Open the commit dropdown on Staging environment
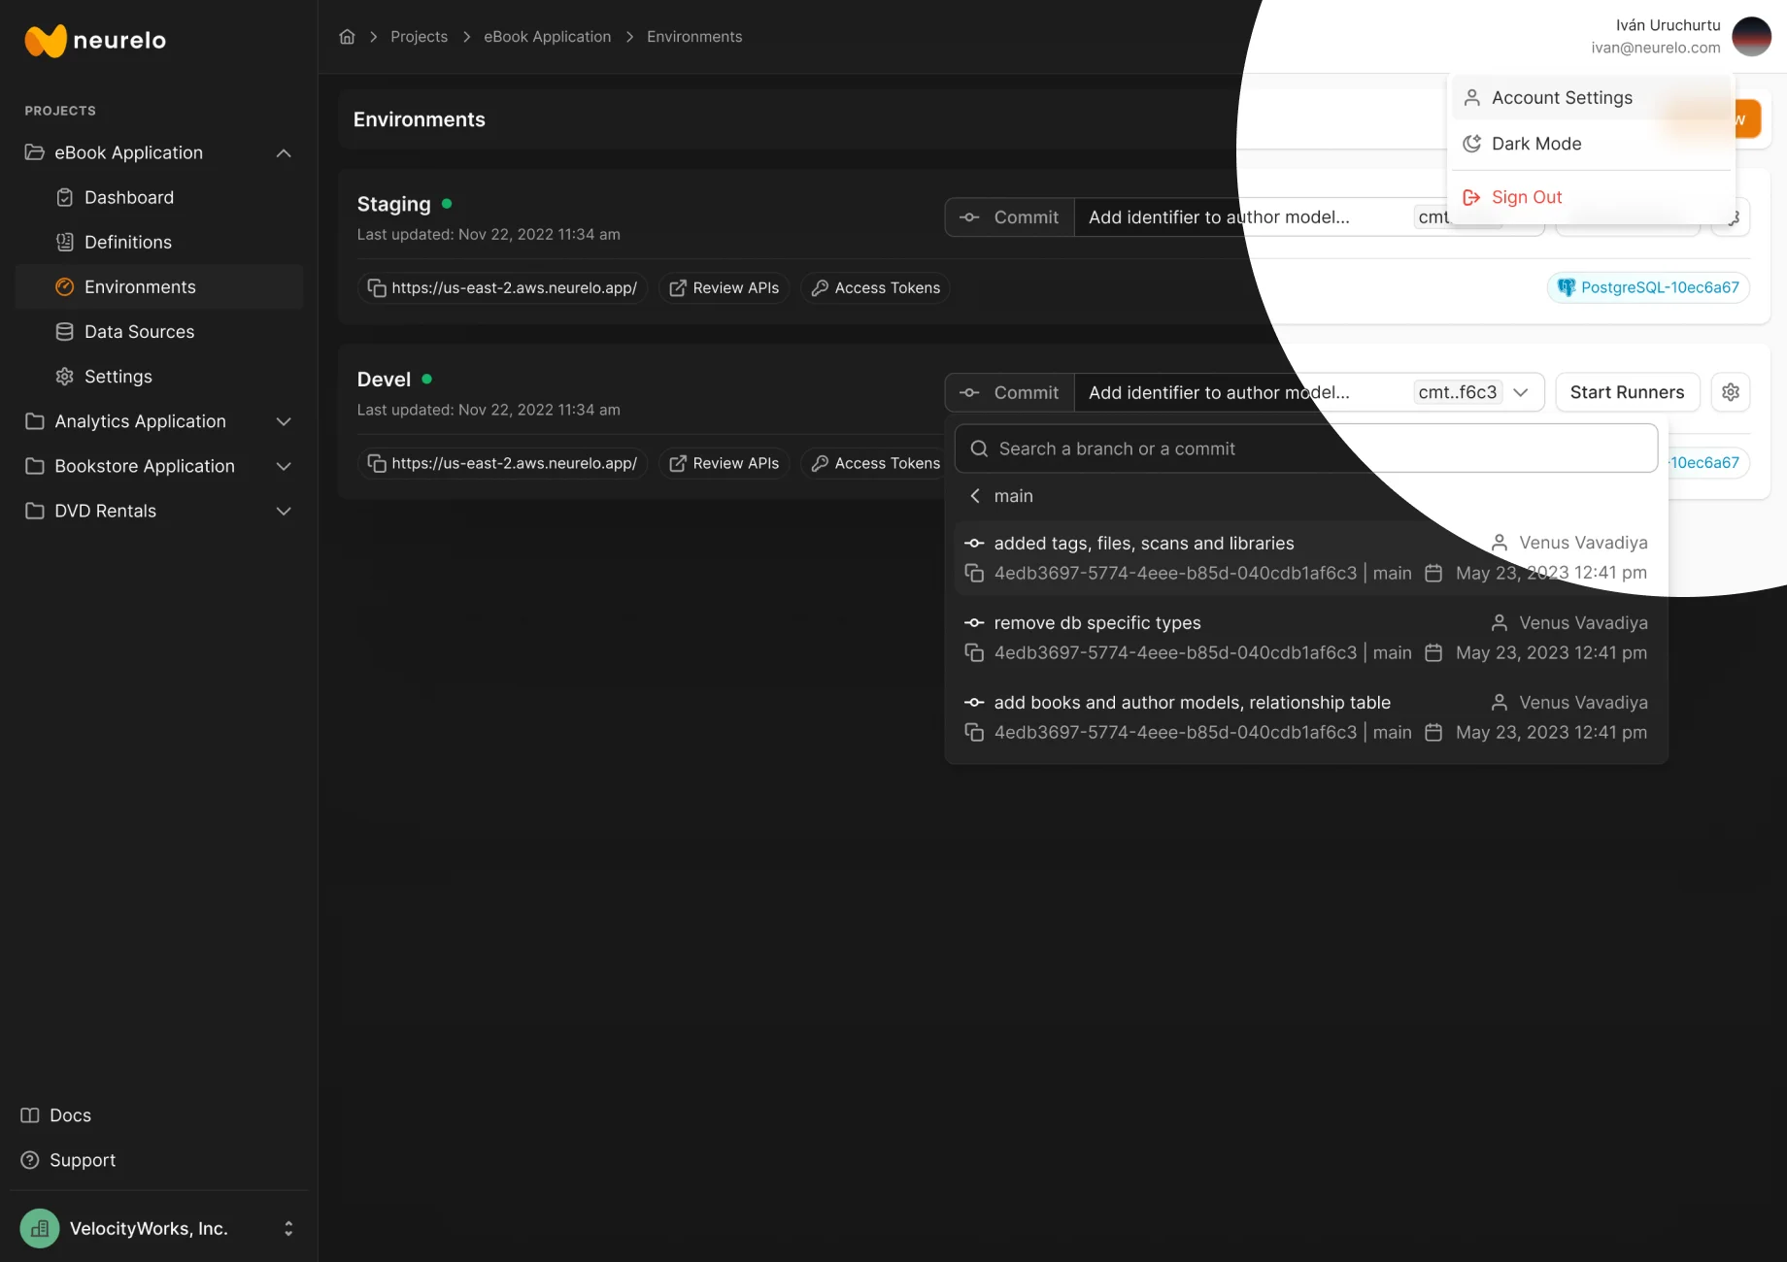The width and height of the screenshot is (1787, 1262). [x=1520, y=216]
